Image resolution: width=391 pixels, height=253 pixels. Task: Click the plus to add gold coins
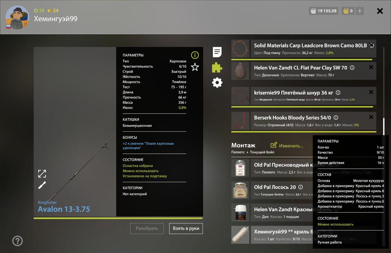[360, 11]
